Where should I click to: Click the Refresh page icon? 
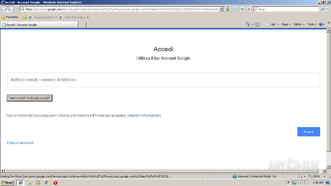[x=242, y=9]
